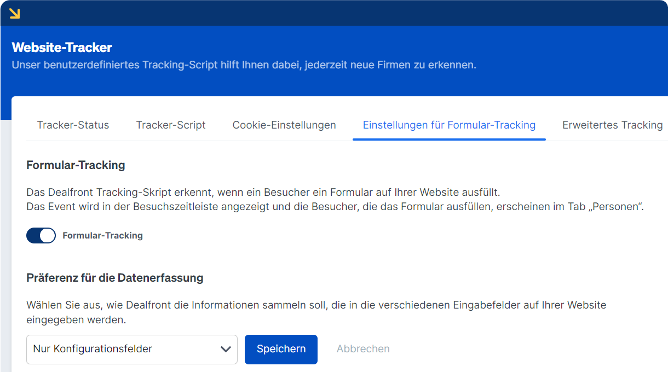This screenshot has width=668, height=372.
Task: Click the Website-Tracker heading
Action: pos(63,48)
